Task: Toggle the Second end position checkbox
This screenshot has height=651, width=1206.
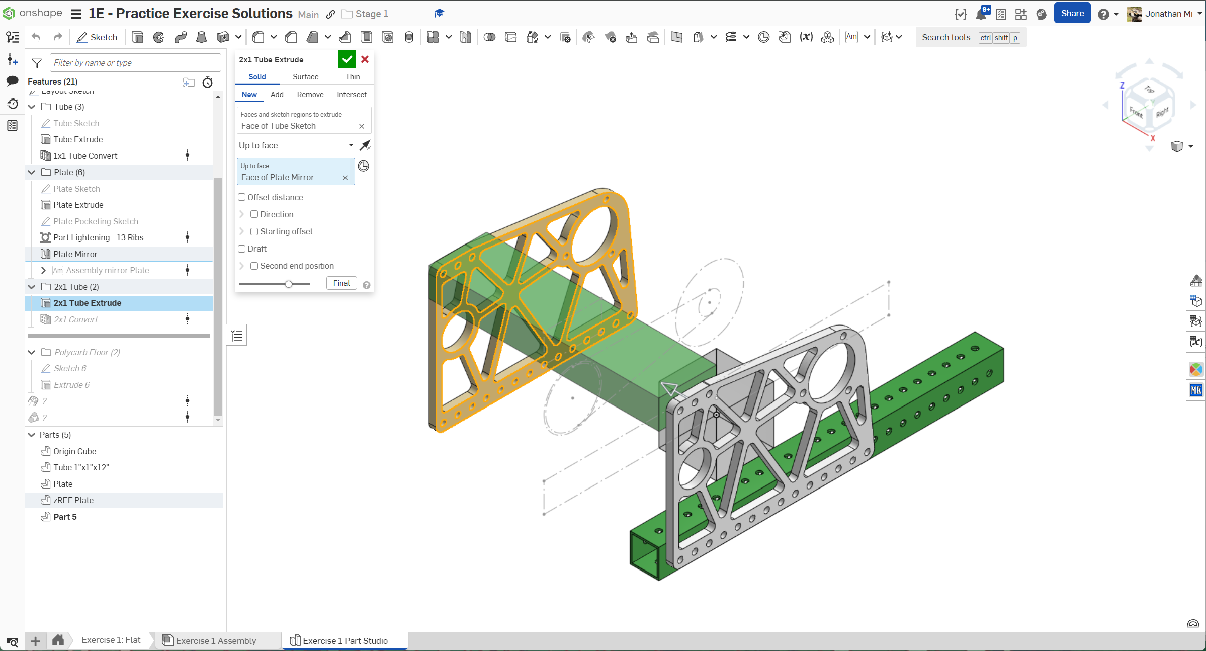Action: click(x=254, y=266)
